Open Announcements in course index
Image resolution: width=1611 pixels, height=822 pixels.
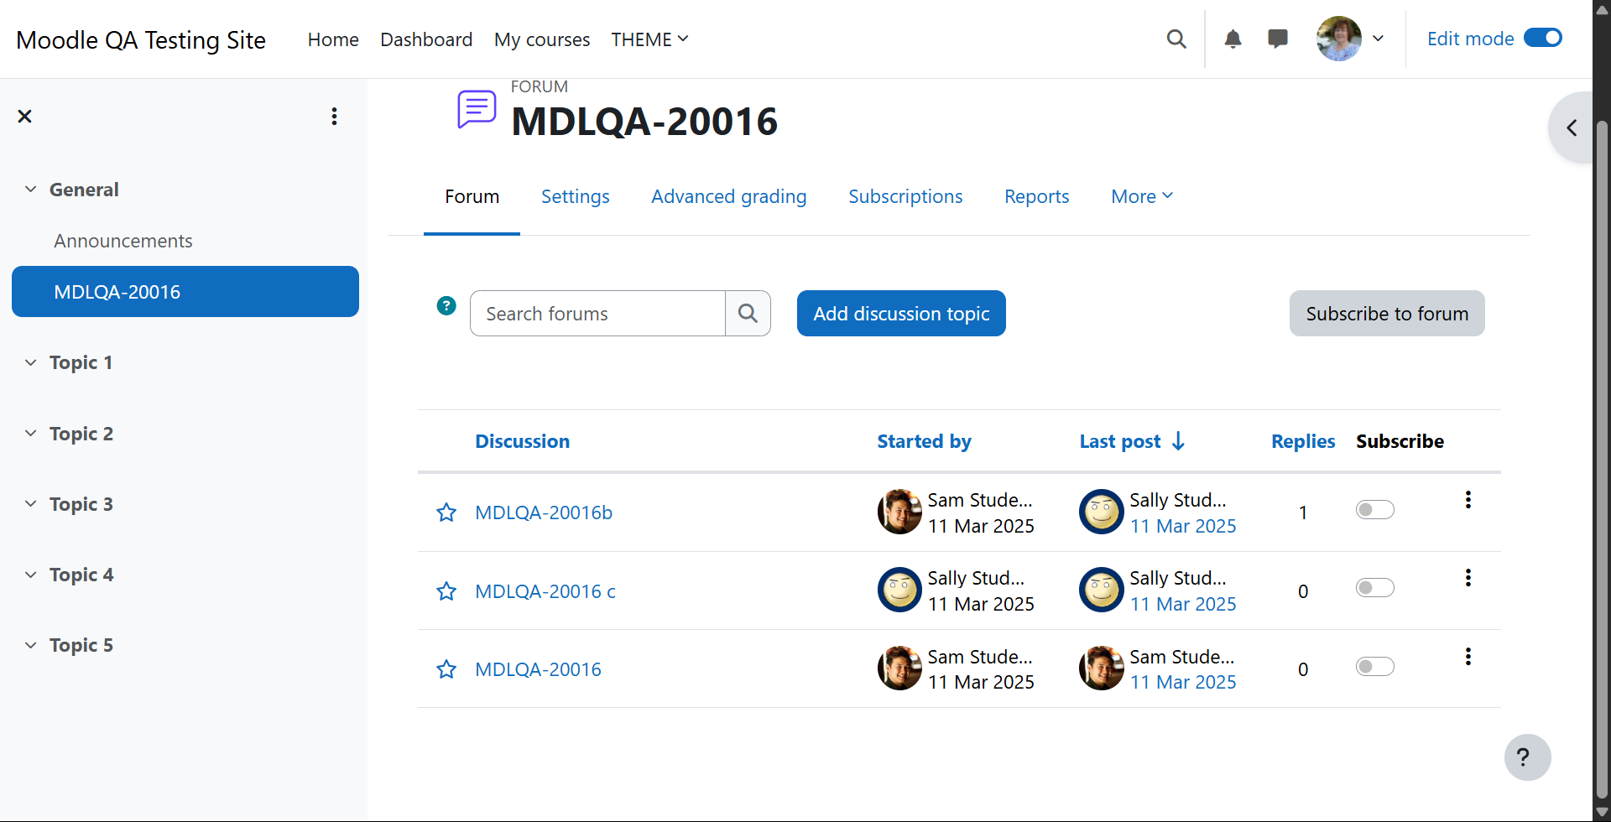pyautogui.click(x=123, y=241)
